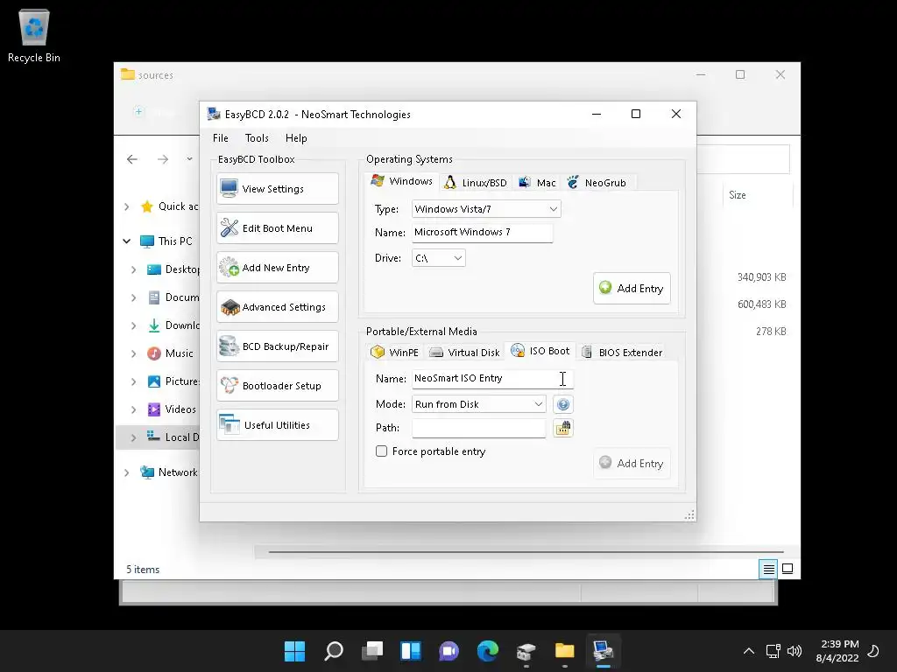Click Add Entry in Portable/External Media section
The height and width of the screenshot is (672, 897).
[632, 463]
